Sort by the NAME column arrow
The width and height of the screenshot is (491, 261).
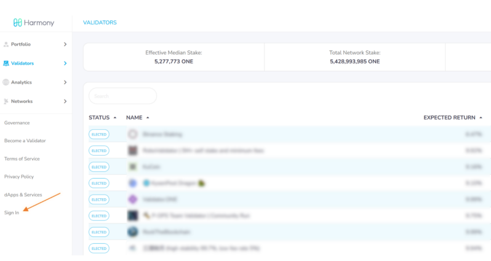[x=148, y=118]
